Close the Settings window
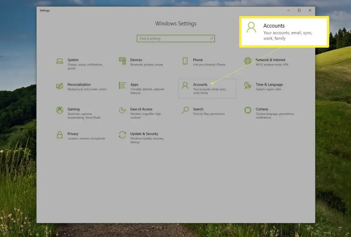 click(310, 10)
